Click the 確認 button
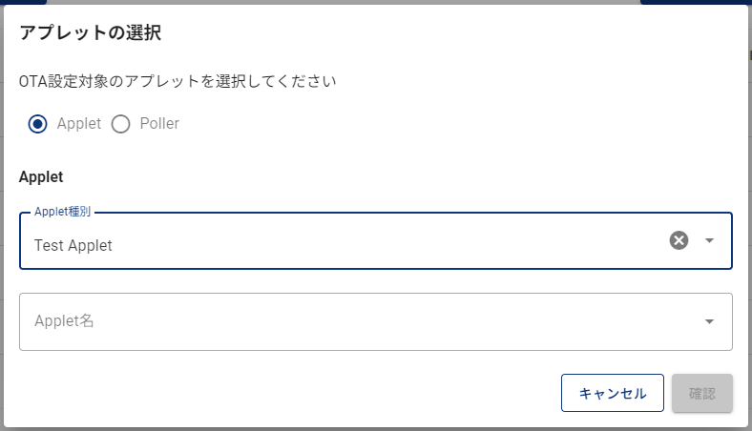The height and width of the screenshot is (431, 752). [702, 393]
